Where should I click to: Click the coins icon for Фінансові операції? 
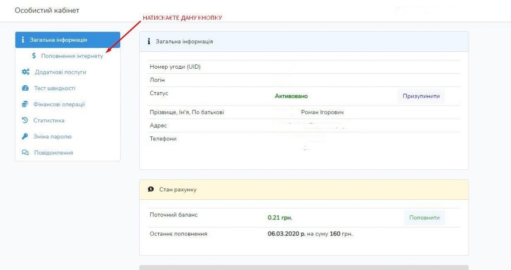(25, 104)
